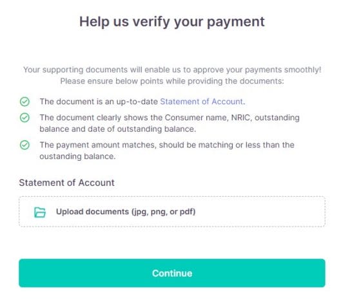Click 'Upload documents (jpg, png, or pdf)' label
The width and height of the screenshot is (343, 305).
click(x=126, y=212)
